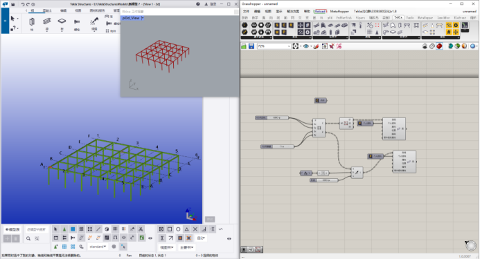The width and height of the screenshot is (480, 259).
Task: Pick the dark S parameter component icon
Action: [277, 25]
